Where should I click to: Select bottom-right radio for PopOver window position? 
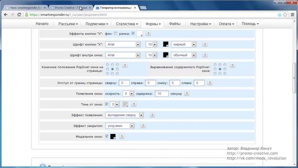(117, 74)
